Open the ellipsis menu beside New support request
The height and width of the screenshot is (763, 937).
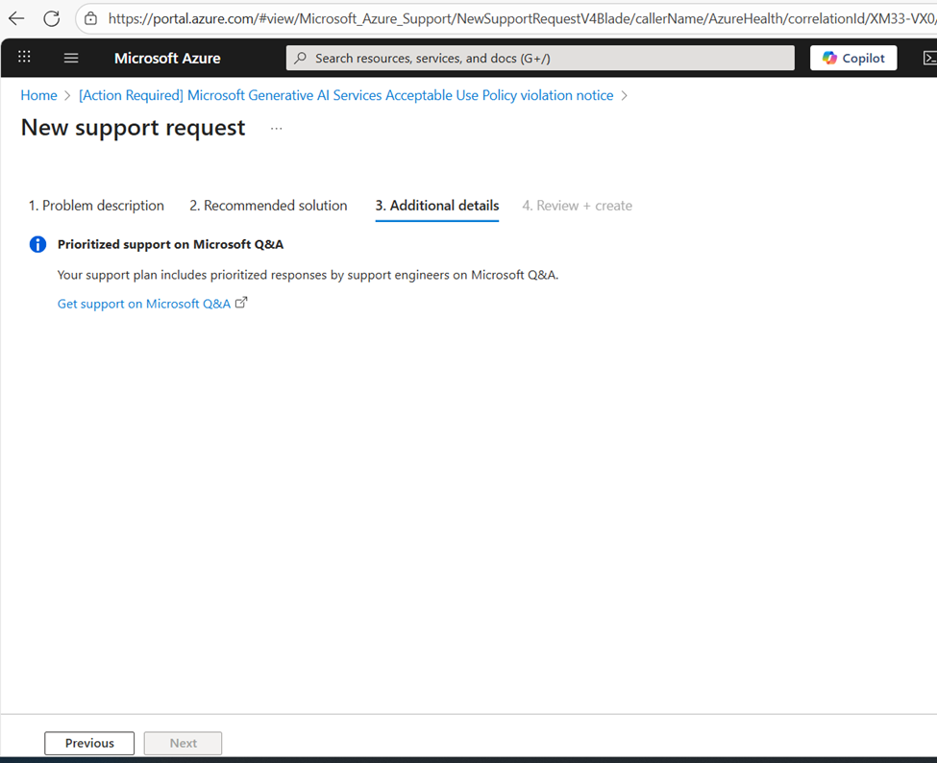pos(276,129)
